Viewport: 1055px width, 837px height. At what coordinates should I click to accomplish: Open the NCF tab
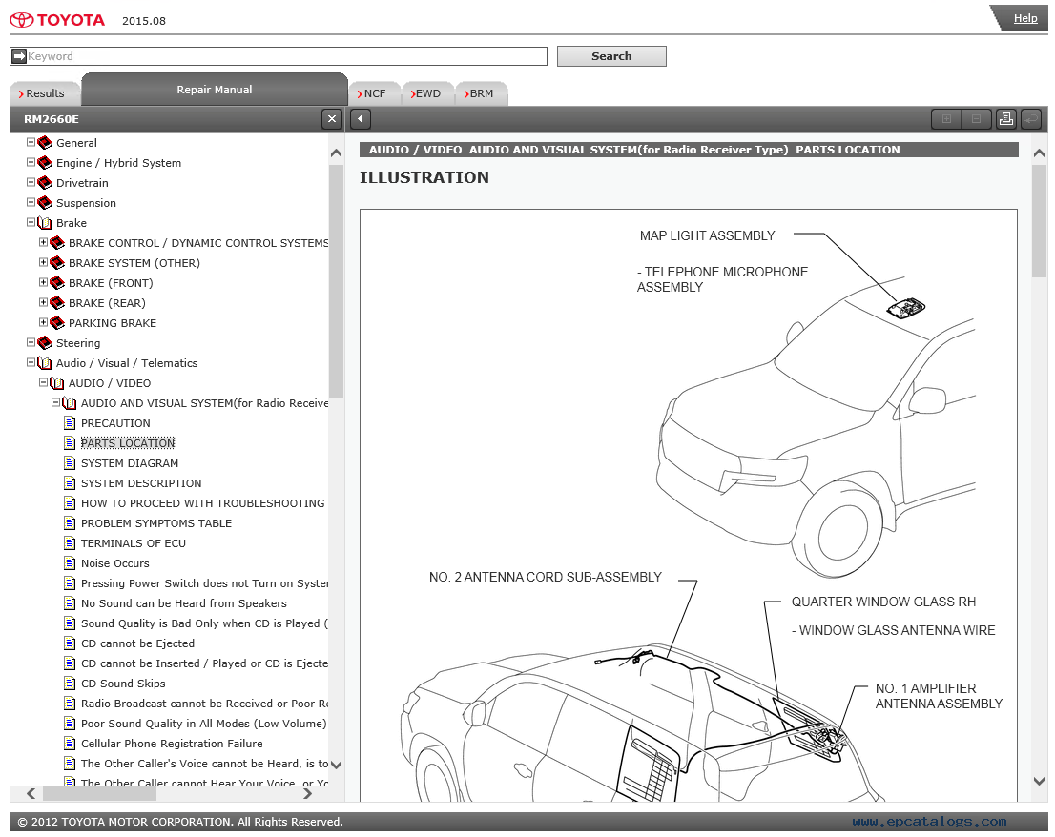coord(375,93)
